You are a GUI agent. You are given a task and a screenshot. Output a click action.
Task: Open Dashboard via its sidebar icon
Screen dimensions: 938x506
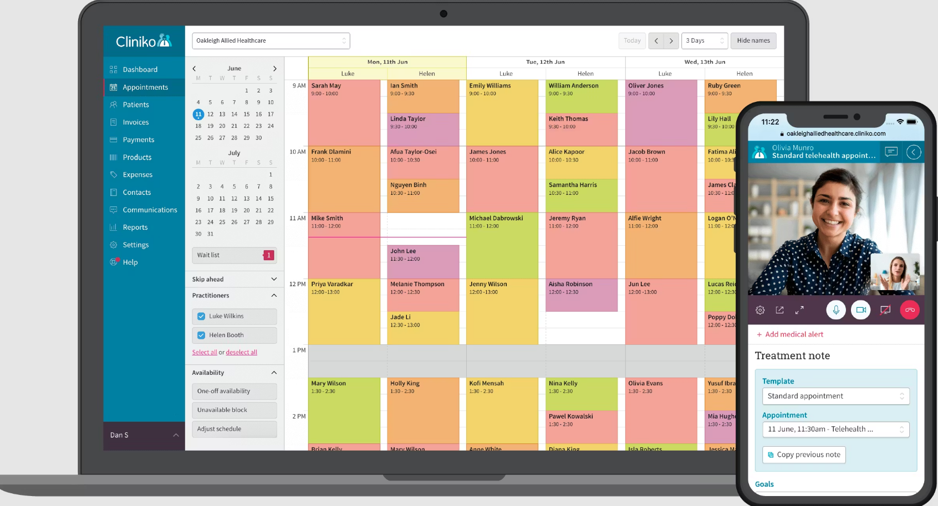pos(114,69)
